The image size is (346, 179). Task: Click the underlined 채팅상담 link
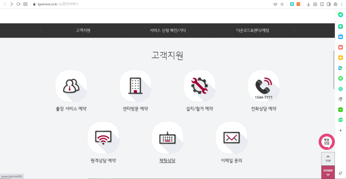[167, 161]
